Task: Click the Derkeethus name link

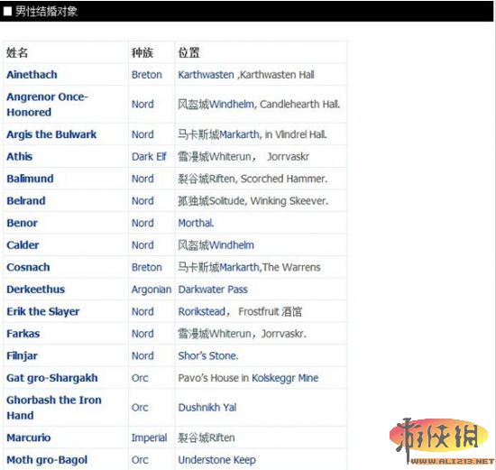Action: [x=36, y=290]
